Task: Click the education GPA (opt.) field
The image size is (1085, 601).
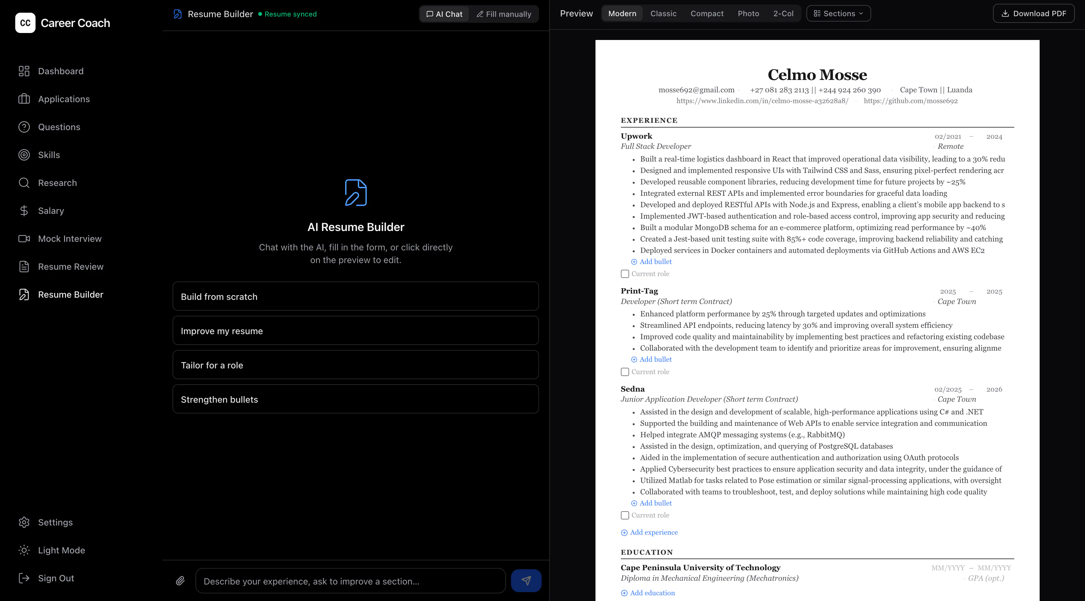Action: tap(986, 578)
